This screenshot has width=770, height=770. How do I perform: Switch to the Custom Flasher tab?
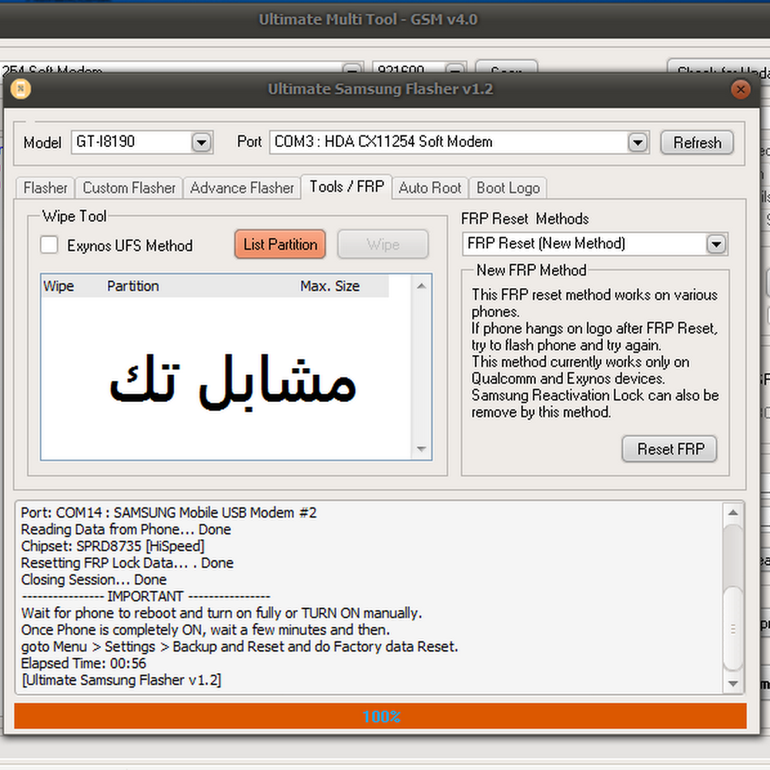129,188
